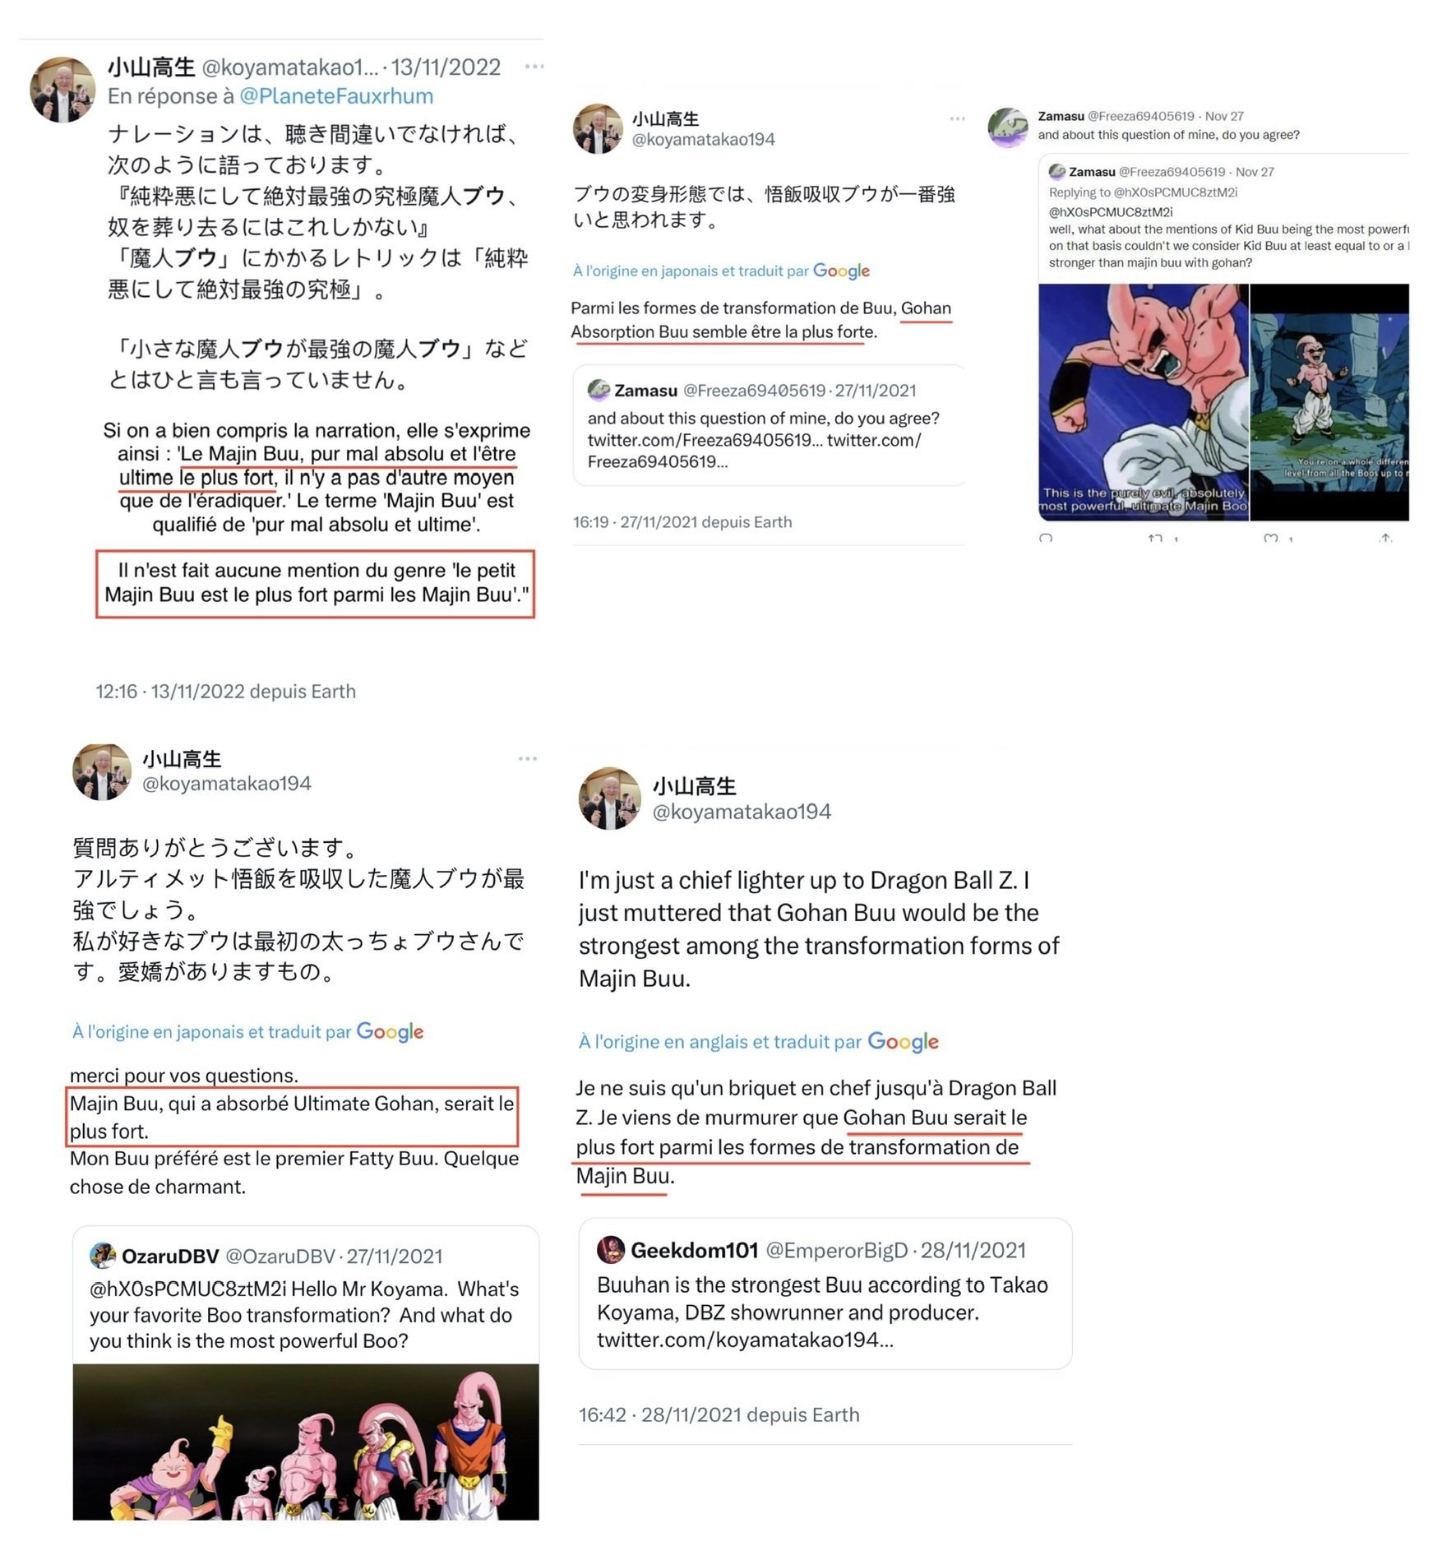Click the share icon under Zamasu's tweet

click(1386, 539)
